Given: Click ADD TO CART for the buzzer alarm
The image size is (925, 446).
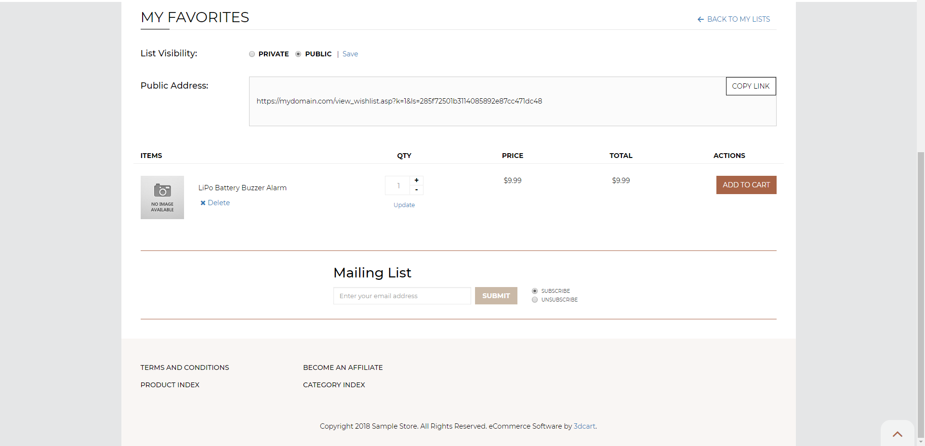Looking at the screenshot, I should point(746,185).
